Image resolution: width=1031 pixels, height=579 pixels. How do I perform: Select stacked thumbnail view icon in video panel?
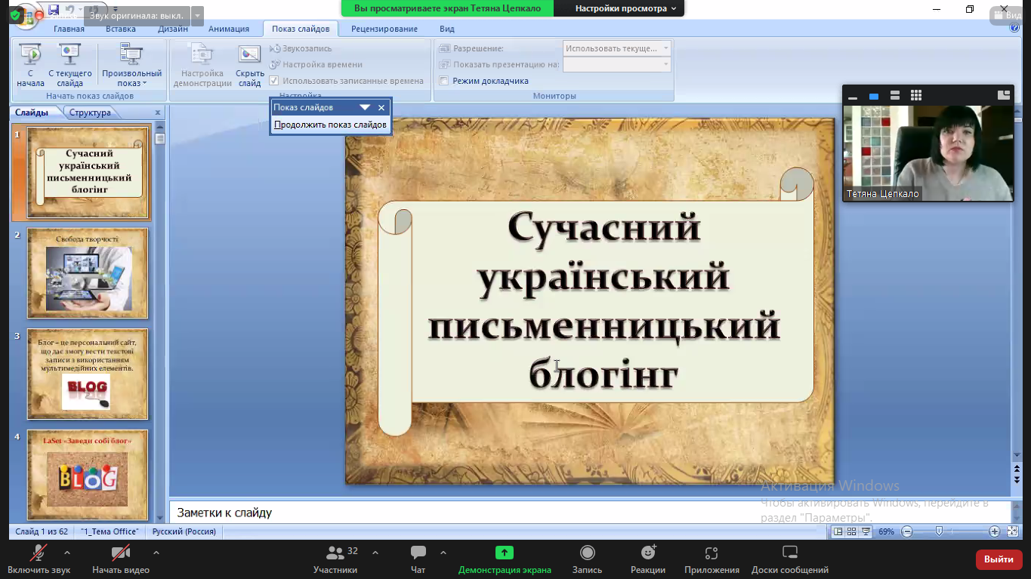click(x=895, y=96)
